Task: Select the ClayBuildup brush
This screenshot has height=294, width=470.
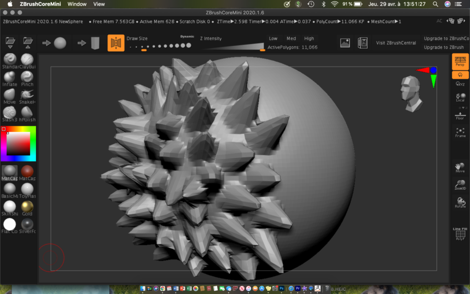Action: click(27, 60)
